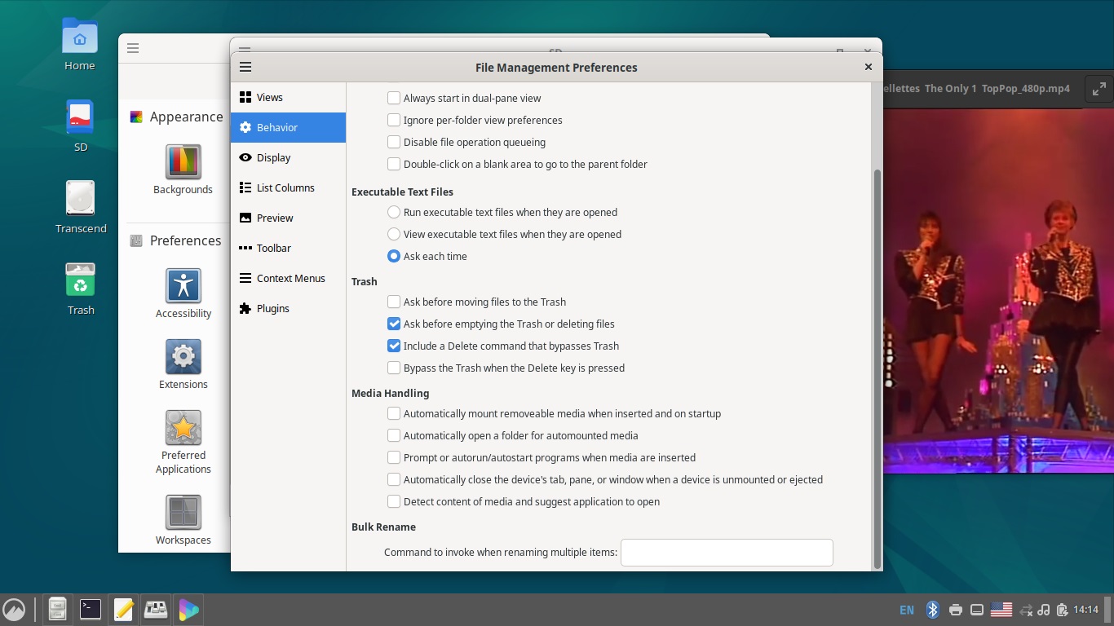This screenshot has width=1114, height=626.
Task: Close the File Management Preferences window
Action: tap(868, 67)
